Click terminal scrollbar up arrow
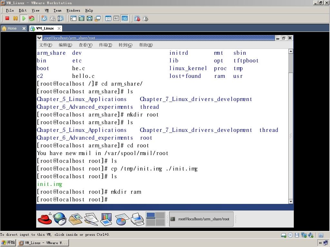This screenshot has width=330, height=247. coord(291,51)
